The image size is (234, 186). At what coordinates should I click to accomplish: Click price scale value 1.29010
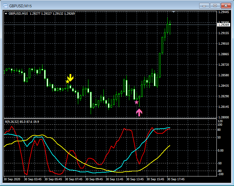point(223,44)
